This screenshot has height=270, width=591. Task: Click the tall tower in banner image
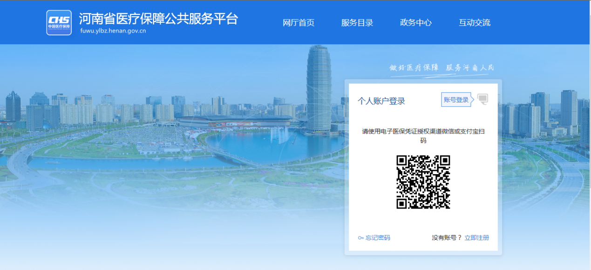[x=319, y=88]
